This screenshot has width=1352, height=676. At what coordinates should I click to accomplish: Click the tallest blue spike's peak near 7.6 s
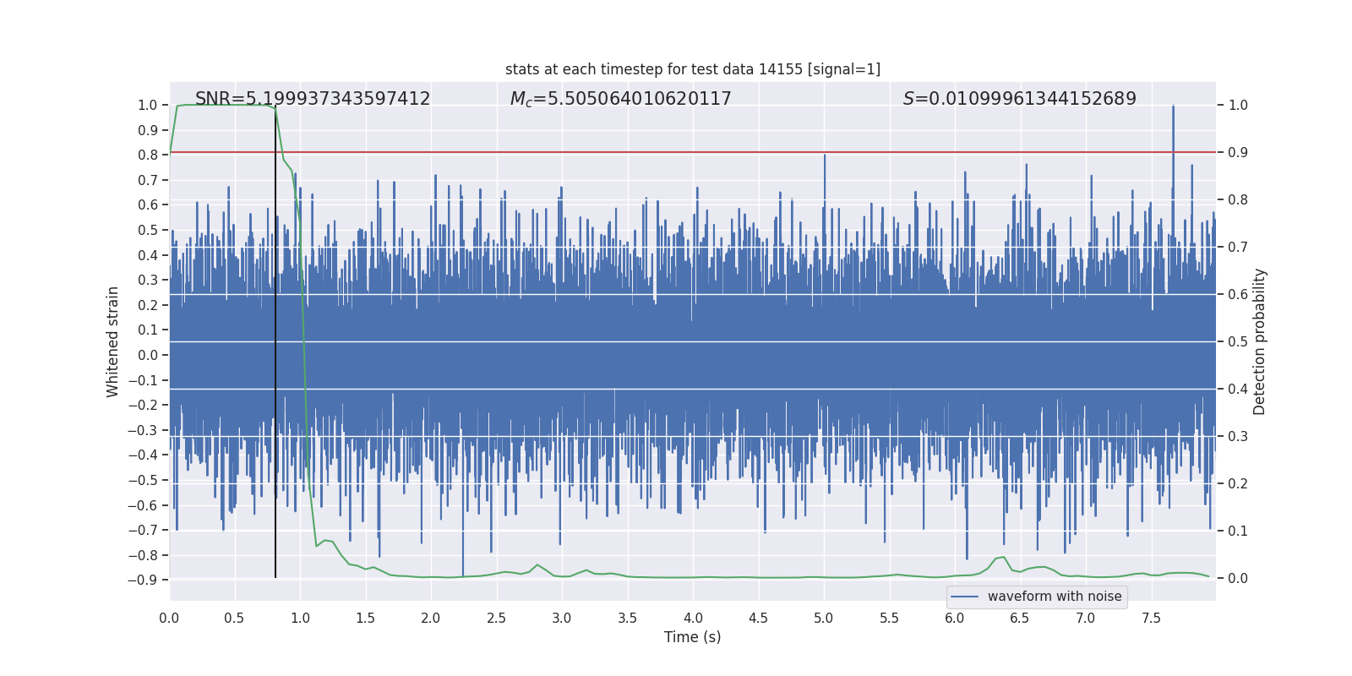pos(1173,106)
